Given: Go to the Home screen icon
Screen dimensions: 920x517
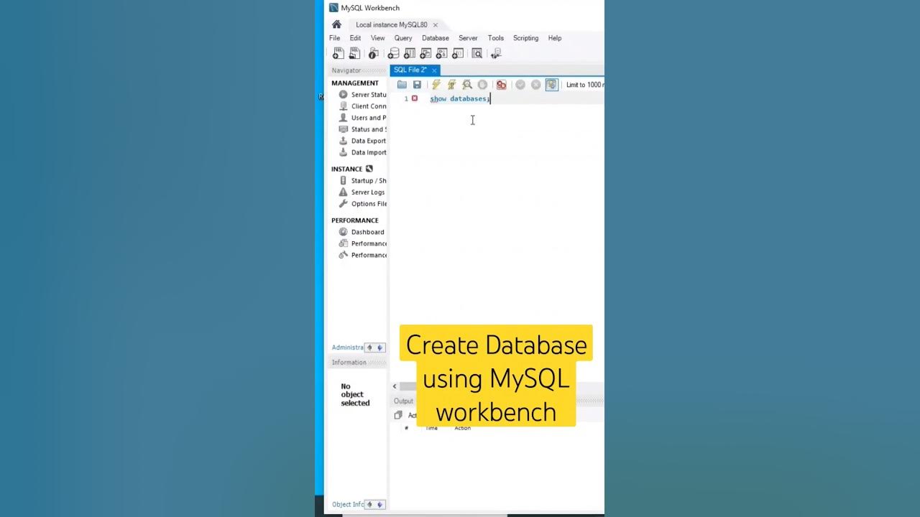Looking at the screenshot, I should tap(336, 24).
